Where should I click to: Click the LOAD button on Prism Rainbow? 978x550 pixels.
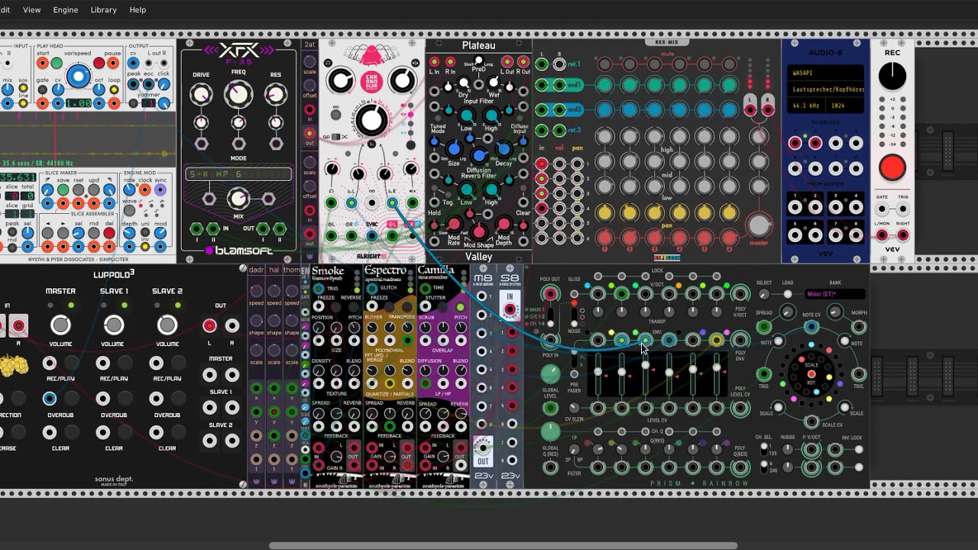787,295
